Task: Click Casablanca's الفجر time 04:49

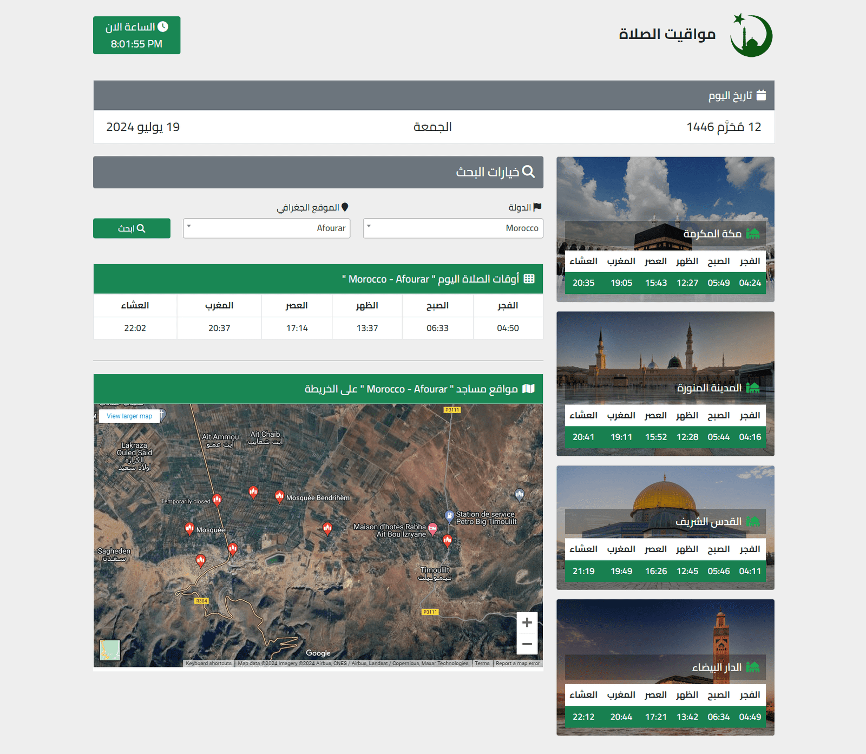Action: (x=750, y=717)
